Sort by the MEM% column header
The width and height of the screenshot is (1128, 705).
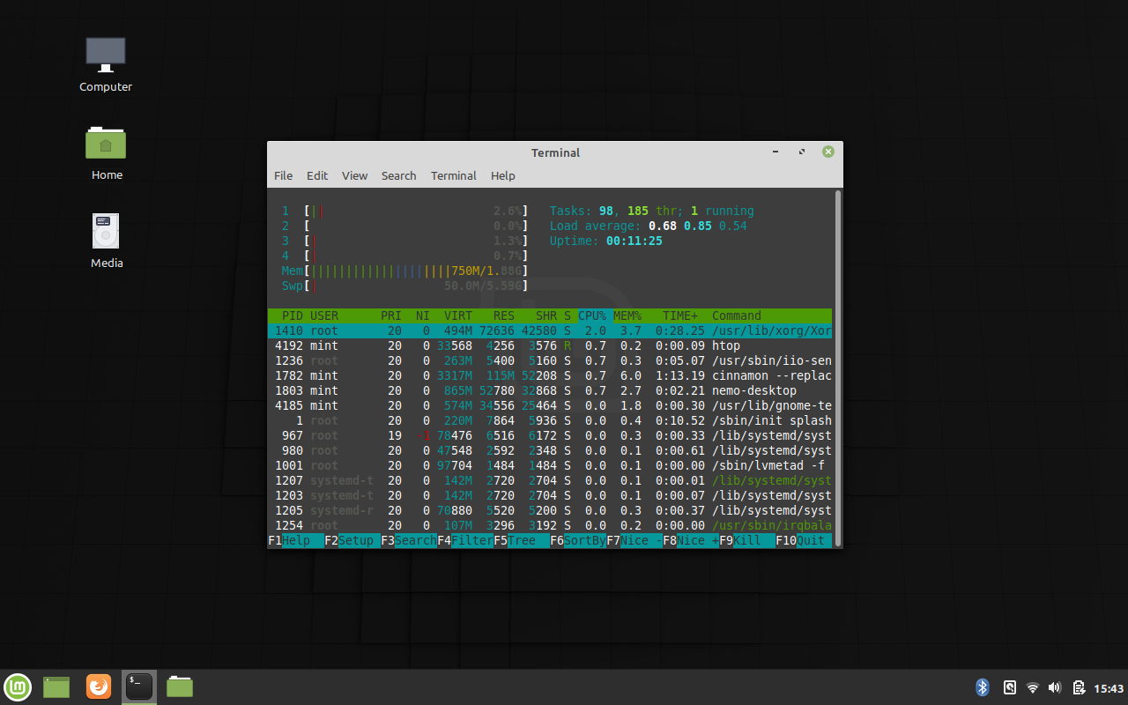(627, 315)
